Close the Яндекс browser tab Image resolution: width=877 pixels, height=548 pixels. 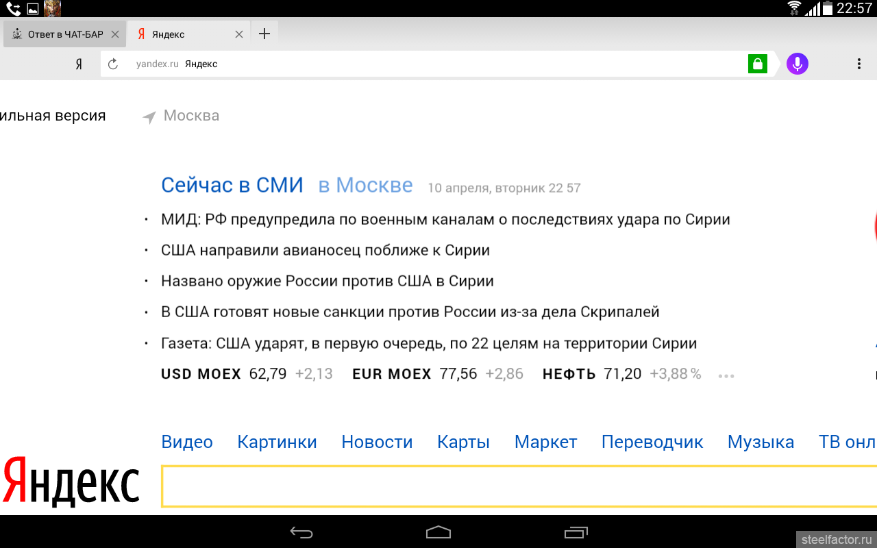[239, 34]
